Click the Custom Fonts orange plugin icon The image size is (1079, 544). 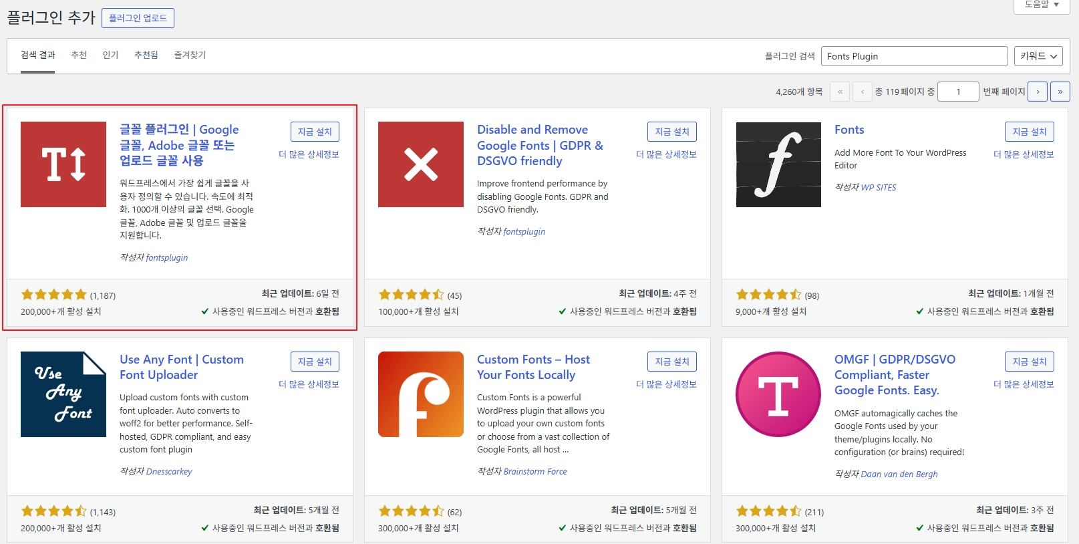[x=421, y=394]
